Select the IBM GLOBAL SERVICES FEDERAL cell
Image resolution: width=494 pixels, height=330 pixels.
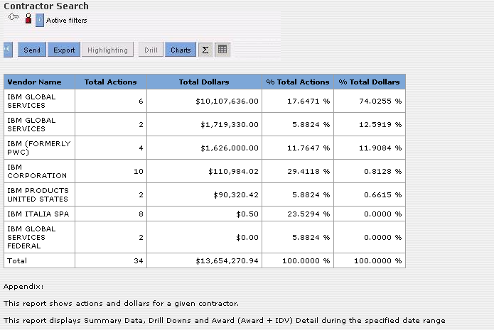(39, 237)
